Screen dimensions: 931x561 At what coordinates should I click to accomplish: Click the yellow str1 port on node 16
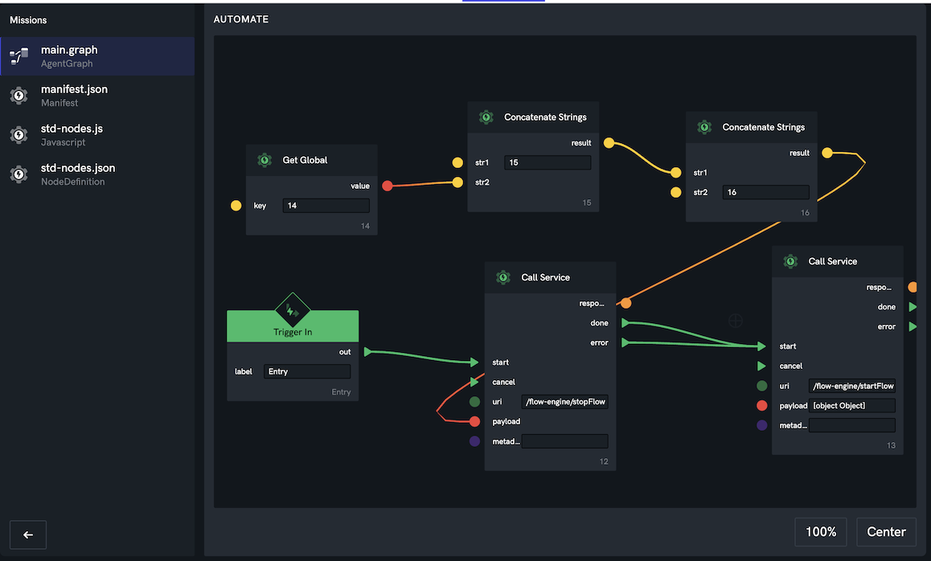(x=675, y=173)
